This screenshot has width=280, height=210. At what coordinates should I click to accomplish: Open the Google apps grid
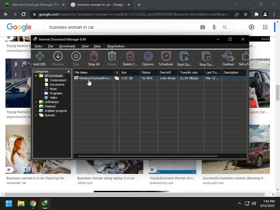(x=265, y=27)
